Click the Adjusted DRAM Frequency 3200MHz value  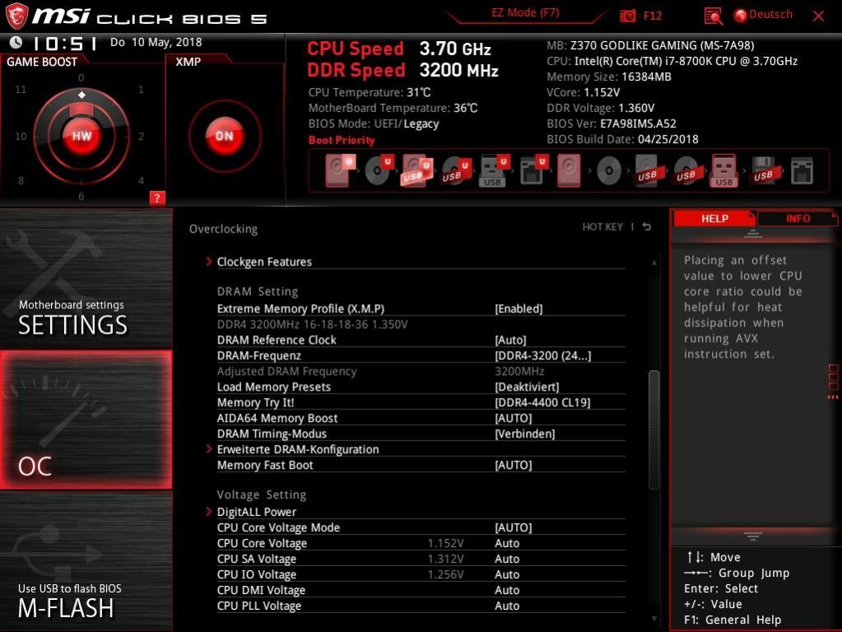519,371
